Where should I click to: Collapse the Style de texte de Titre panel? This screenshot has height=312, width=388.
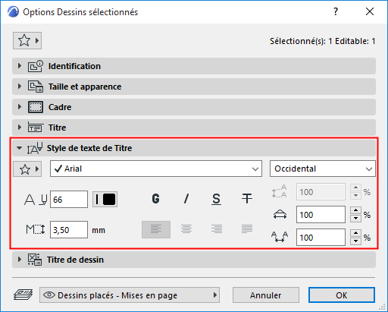pos(194,148)
